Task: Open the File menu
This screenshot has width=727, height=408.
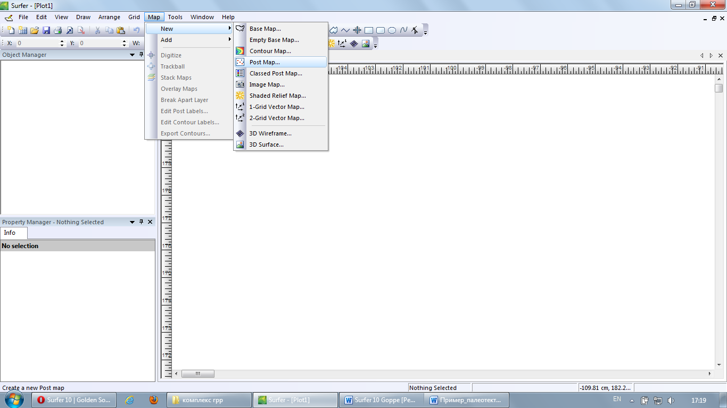Action: tap(23, 17)
